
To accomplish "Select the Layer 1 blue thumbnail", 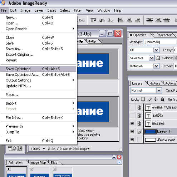I will pyautogui.click(x=151, y=132).
